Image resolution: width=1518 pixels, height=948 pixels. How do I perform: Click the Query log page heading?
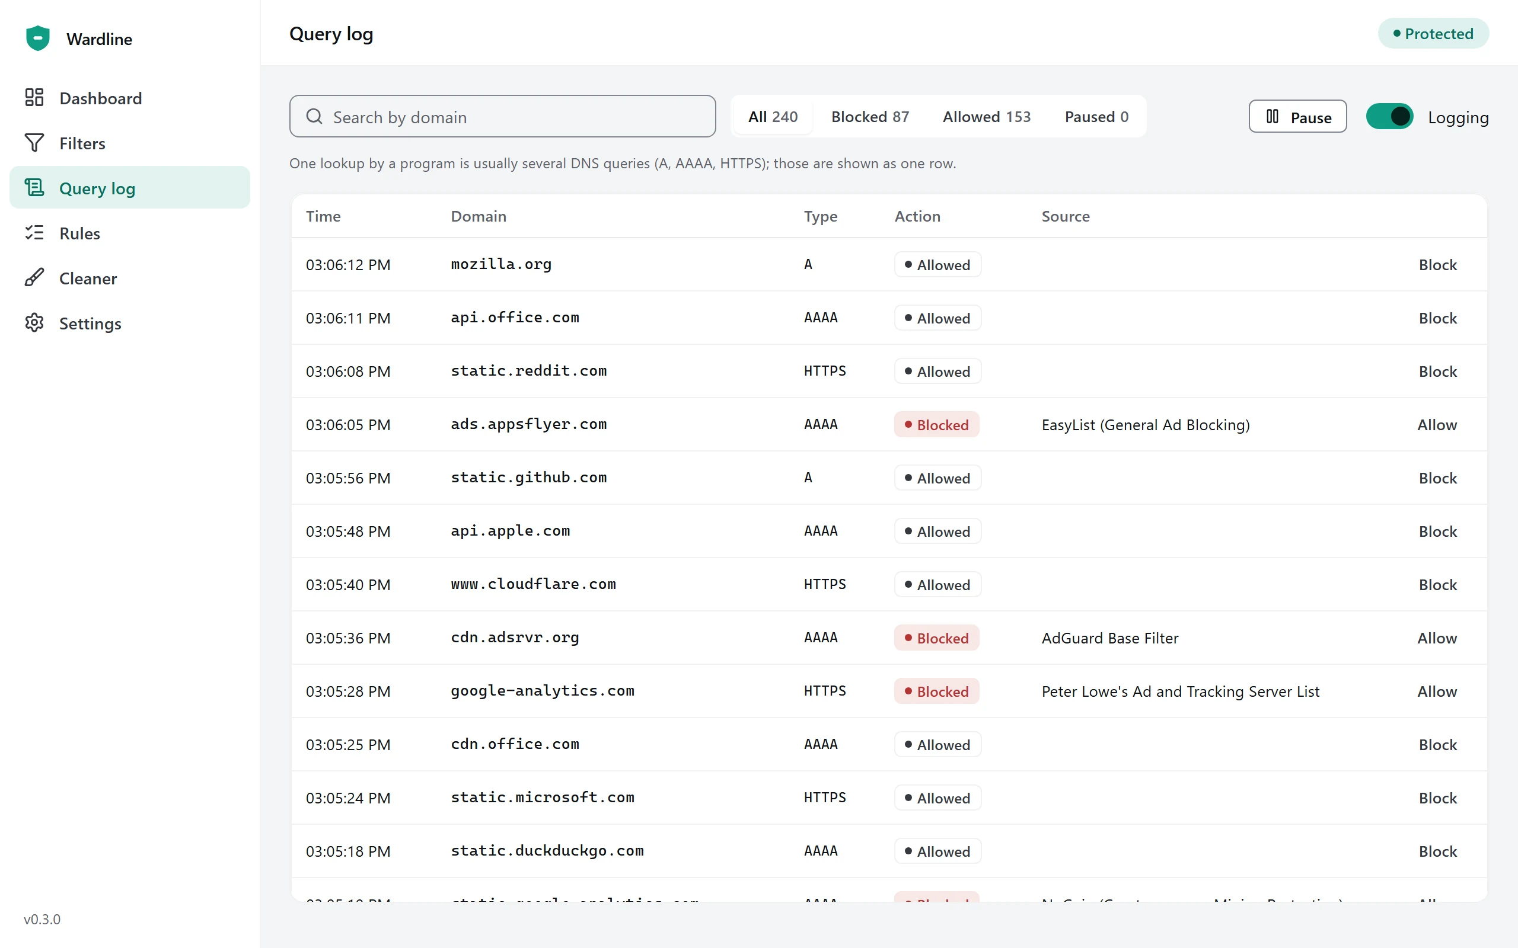(331, 34)
